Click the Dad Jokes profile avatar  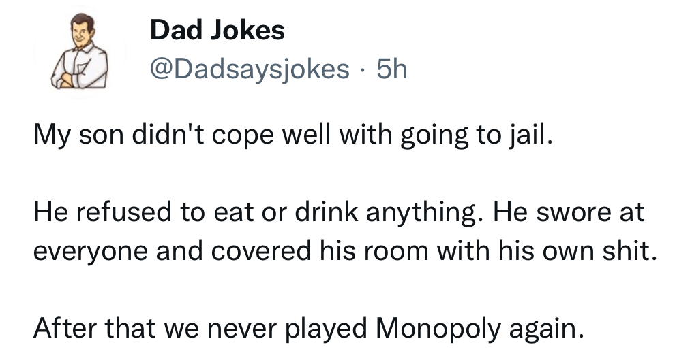(x=80, y=53)
